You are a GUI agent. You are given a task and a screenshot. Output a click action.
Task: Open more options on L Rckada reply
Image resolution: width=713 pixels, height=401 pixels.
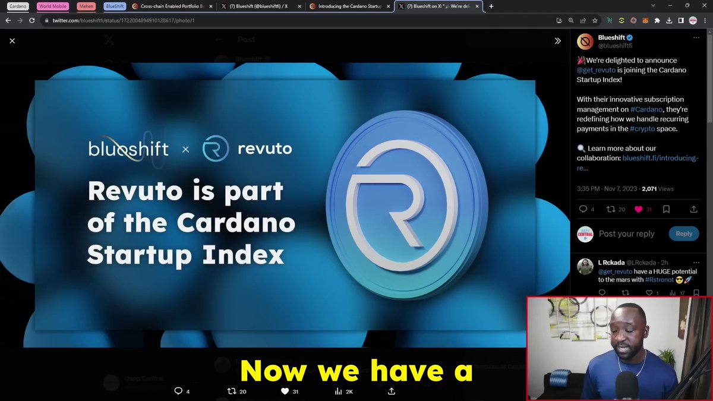pos(696,262)
